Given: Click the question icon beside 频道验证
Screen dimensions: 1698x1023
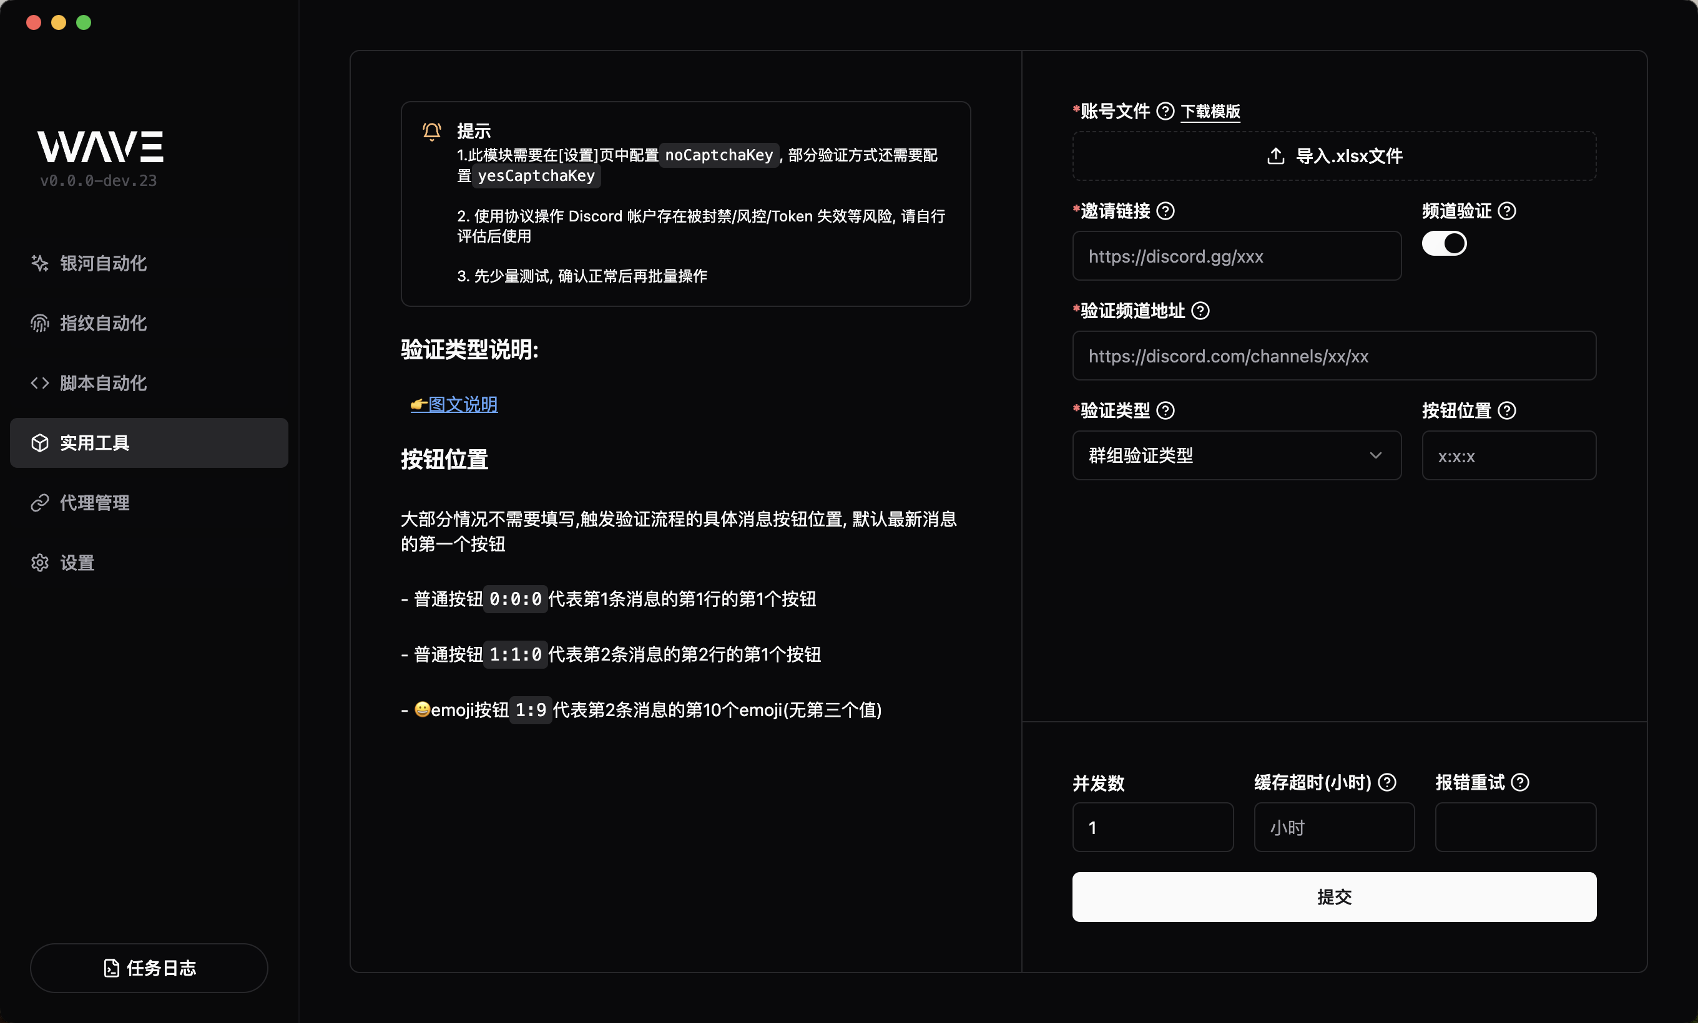Looking at the screenshot, I should pos(1506,211).
